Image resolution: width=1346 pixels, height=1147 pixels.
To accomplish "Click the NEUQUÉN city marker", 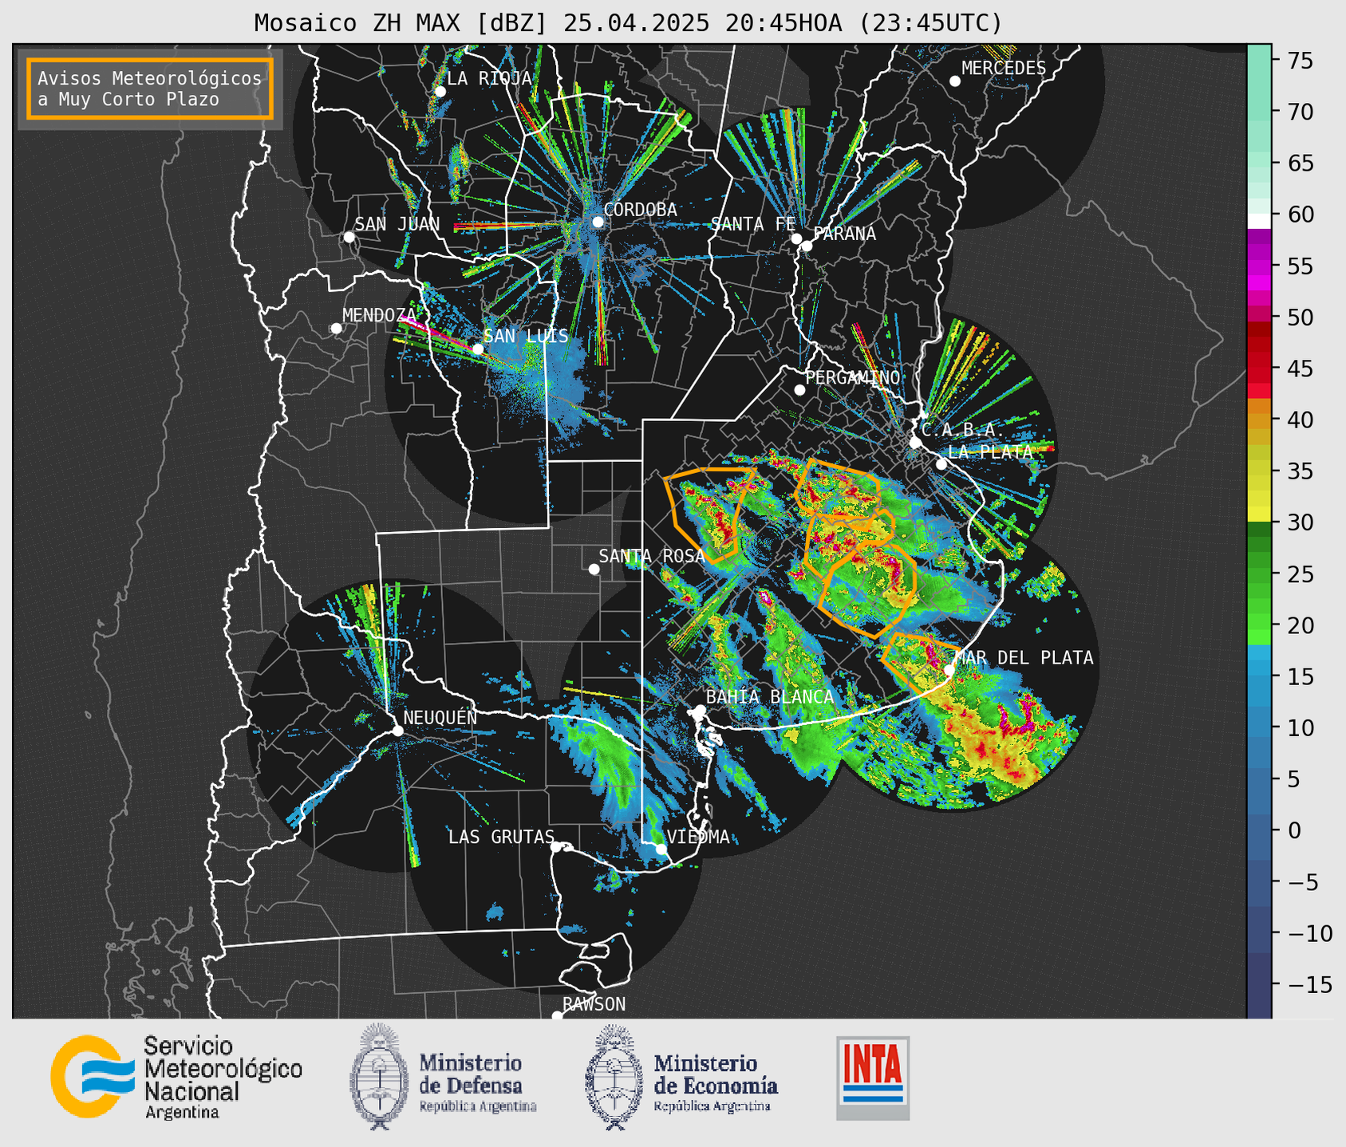I will tap(397, 731).
